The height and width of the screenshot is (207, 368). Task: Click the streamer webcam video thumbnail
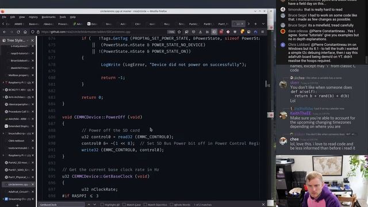322,181
